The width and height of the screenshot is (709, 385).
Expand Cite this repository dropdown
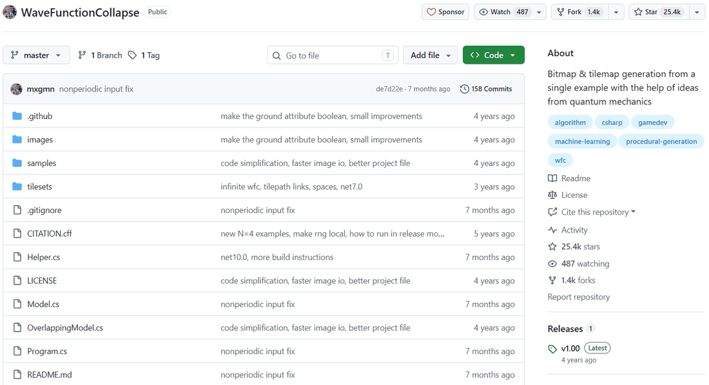click(592, 212)
